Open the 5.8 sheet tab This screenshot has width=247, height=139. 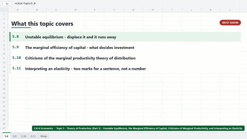[7, 136]
